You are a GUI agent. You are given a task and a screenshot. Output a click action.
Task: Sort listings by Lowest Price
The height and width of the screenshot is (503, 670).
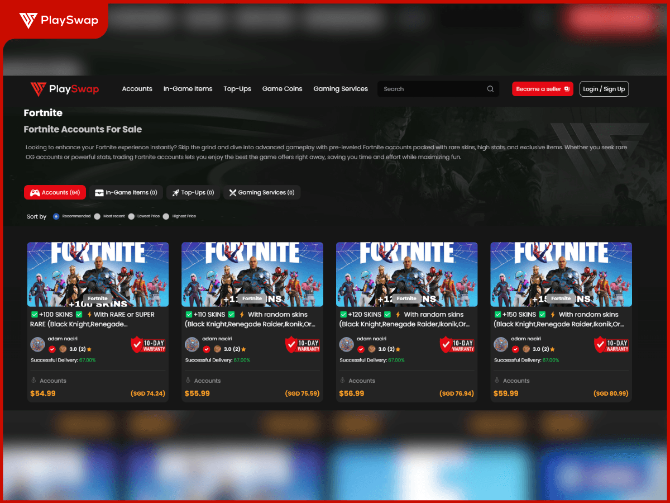tap(131, 216)
